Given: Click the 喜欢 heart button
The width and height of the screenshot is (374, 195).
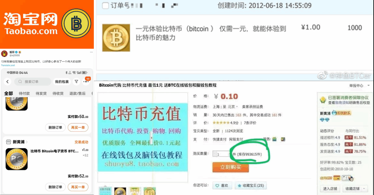Looking at the screenshot, I should tap(222, 186).
